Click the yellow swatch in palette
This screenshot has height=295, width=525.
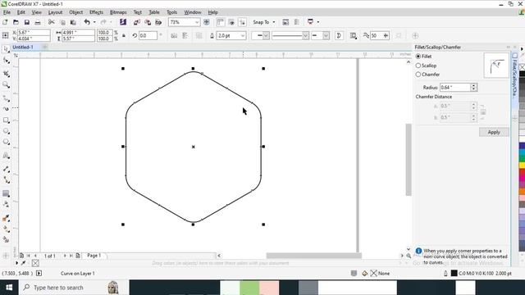pos(522,166)
